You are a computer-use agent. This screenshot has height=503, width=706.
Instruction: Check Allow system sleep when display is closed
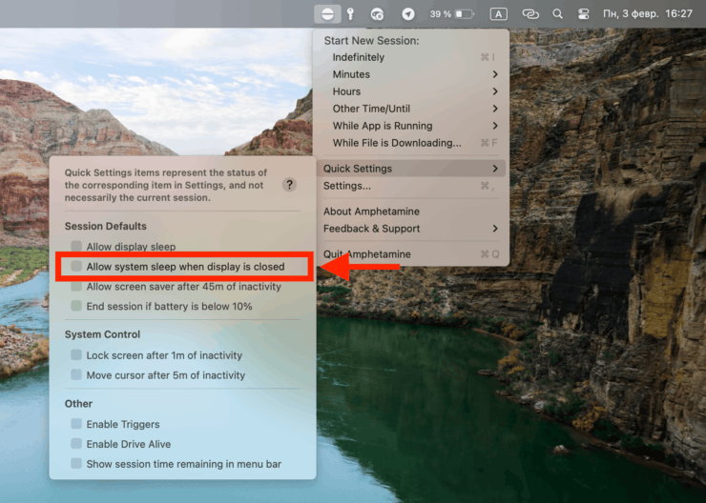click(76, 267)
